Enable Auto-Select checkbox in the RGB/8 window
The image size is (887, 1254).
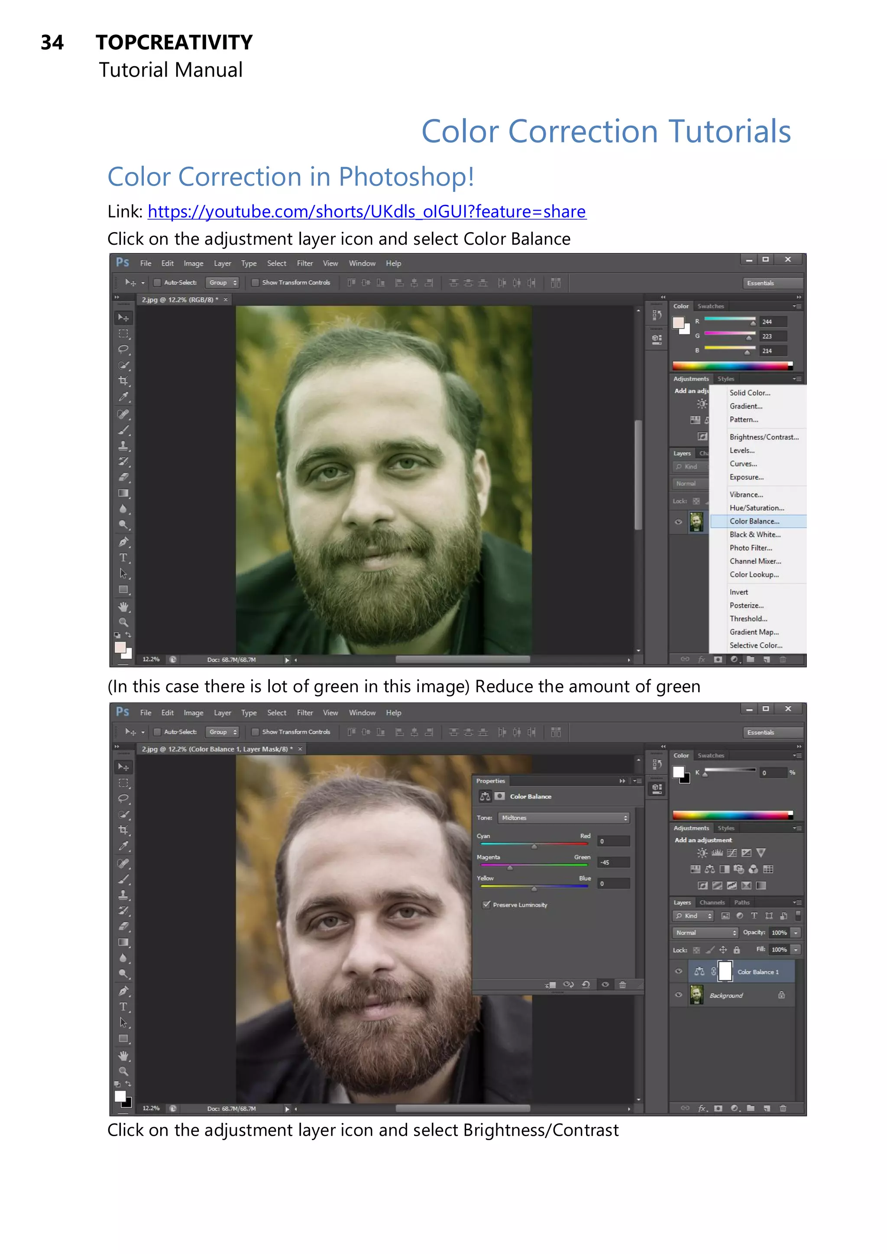tap(157, 282)
